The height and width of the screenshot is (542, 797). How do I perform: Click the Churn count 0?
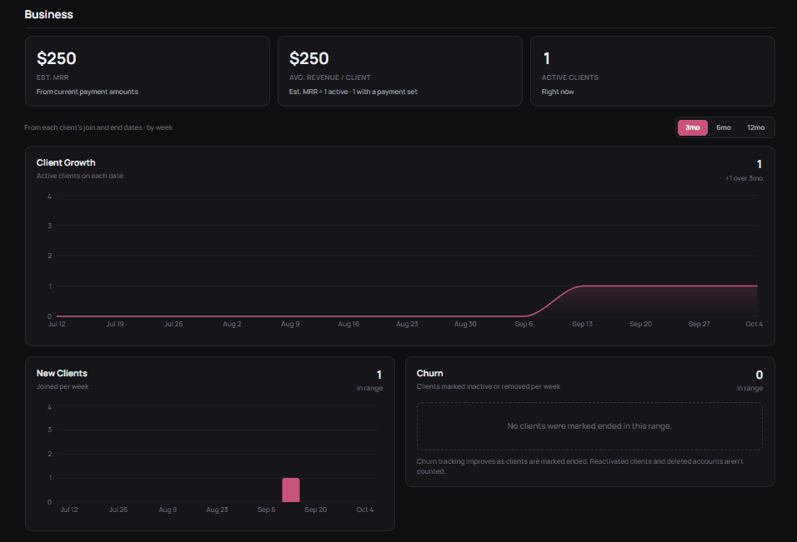click(x=759, y=375)
